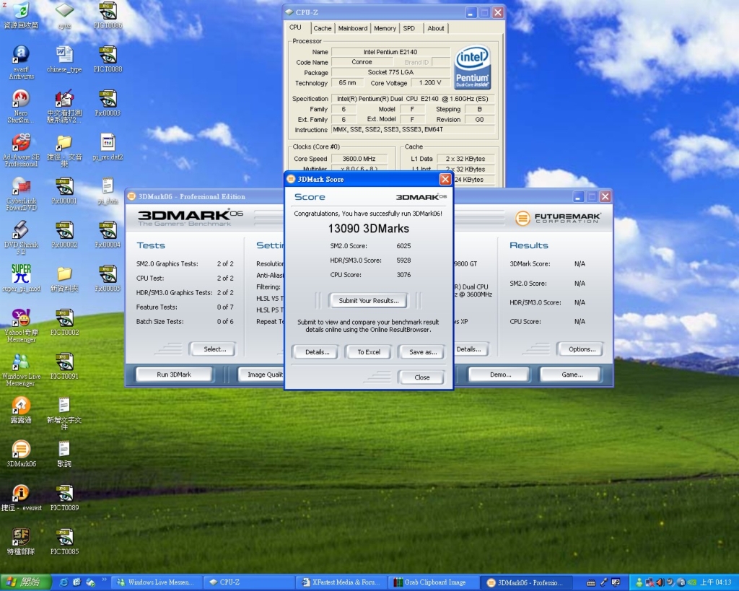Switch to the CPU tab in CPU-Z

pos(296,27)
